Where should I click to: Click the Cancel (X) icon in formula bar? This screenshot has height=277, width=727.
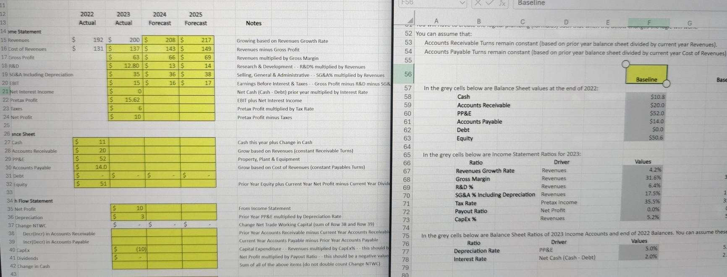point(478,3)
